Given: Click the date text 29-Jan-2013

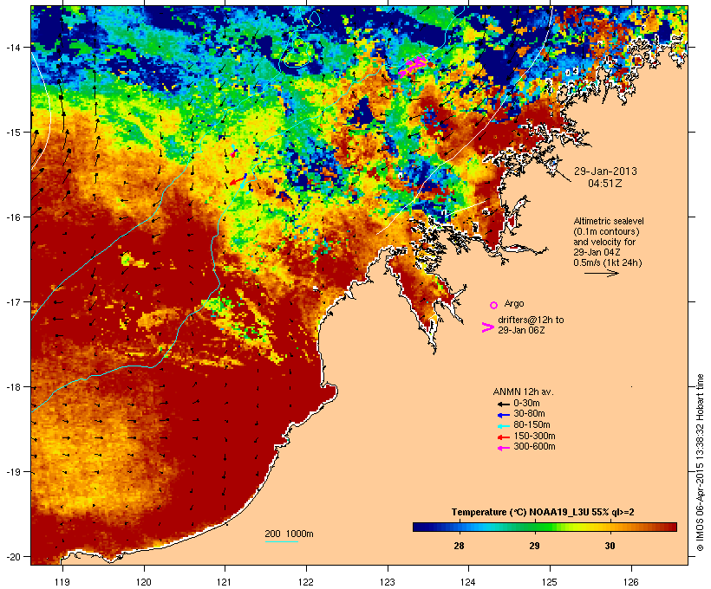Looking at the screenshot, I should click(605, 172).
